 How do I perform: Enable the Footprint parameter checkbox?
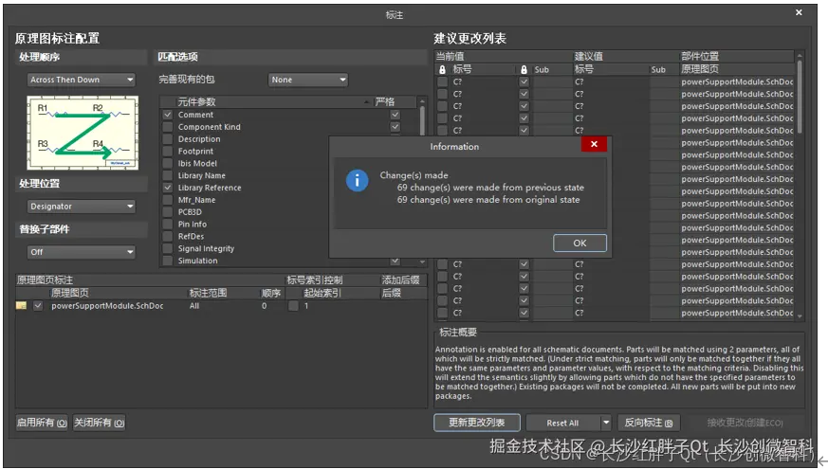tap(168, 151)
